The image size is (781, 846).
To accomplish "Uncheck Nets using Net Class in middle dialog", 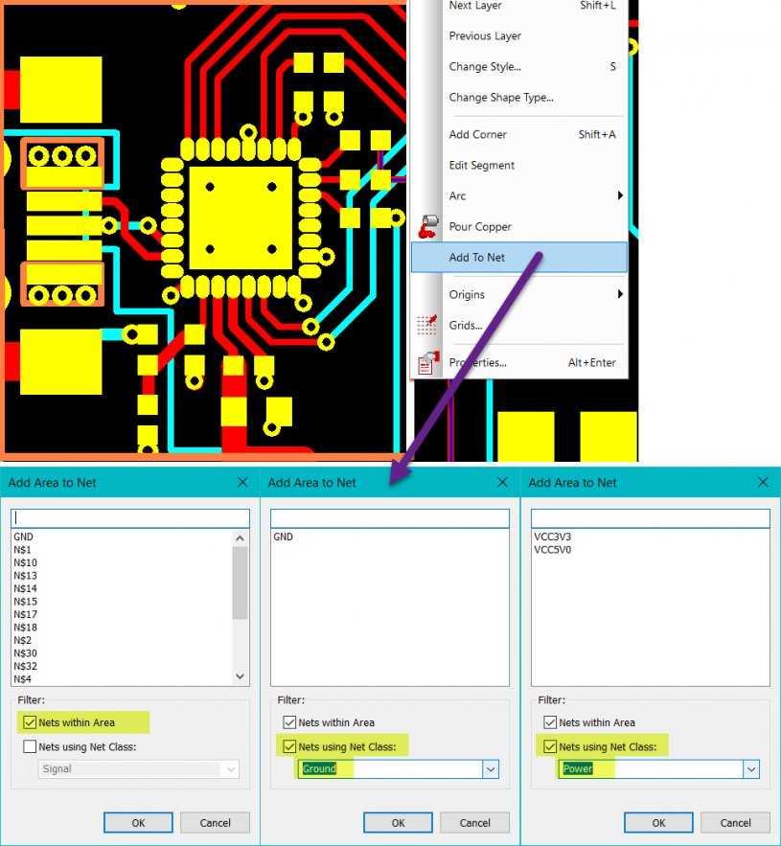I will click(289, 746).
